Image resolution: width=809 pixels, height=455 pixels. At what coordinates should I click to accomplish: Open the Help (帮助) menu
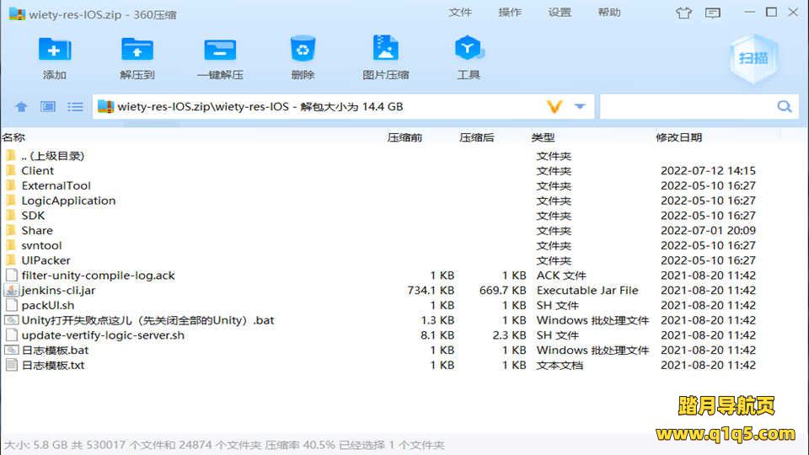(x=609, y=13)
